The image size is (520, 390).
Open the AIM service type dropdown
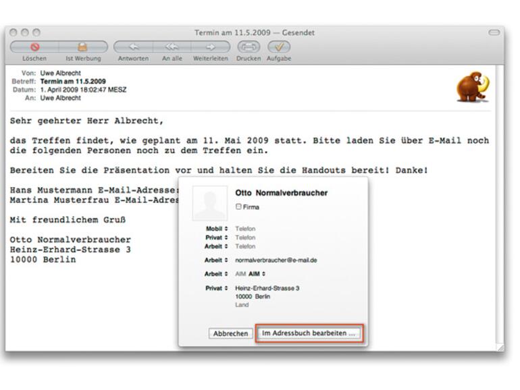click(x=257, y=274)
